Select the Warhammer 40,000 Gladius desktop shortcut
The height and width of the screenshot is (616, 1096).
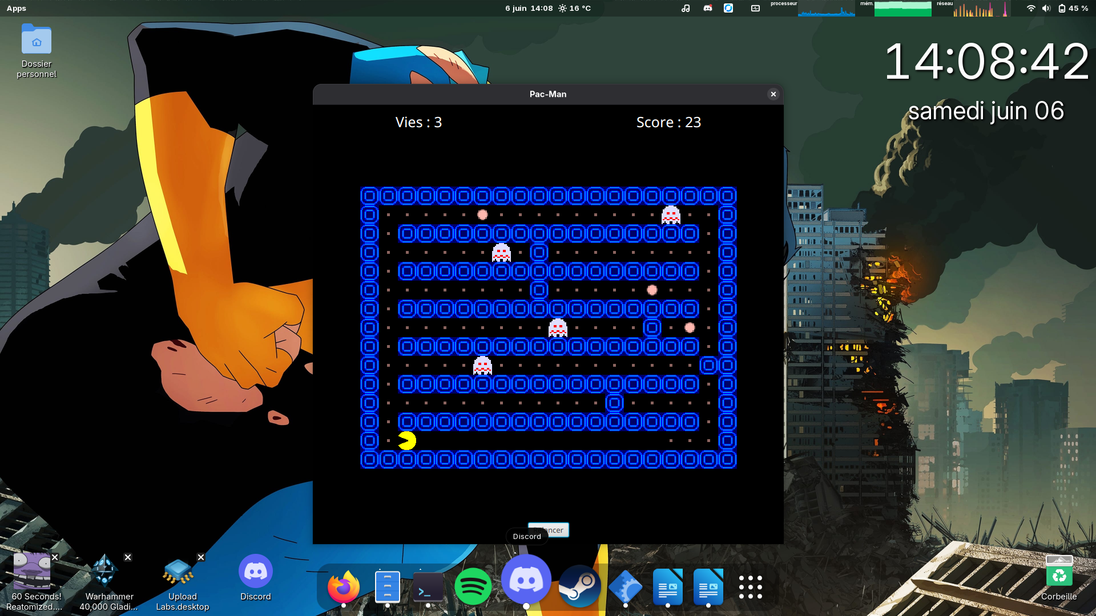point(108,582)
